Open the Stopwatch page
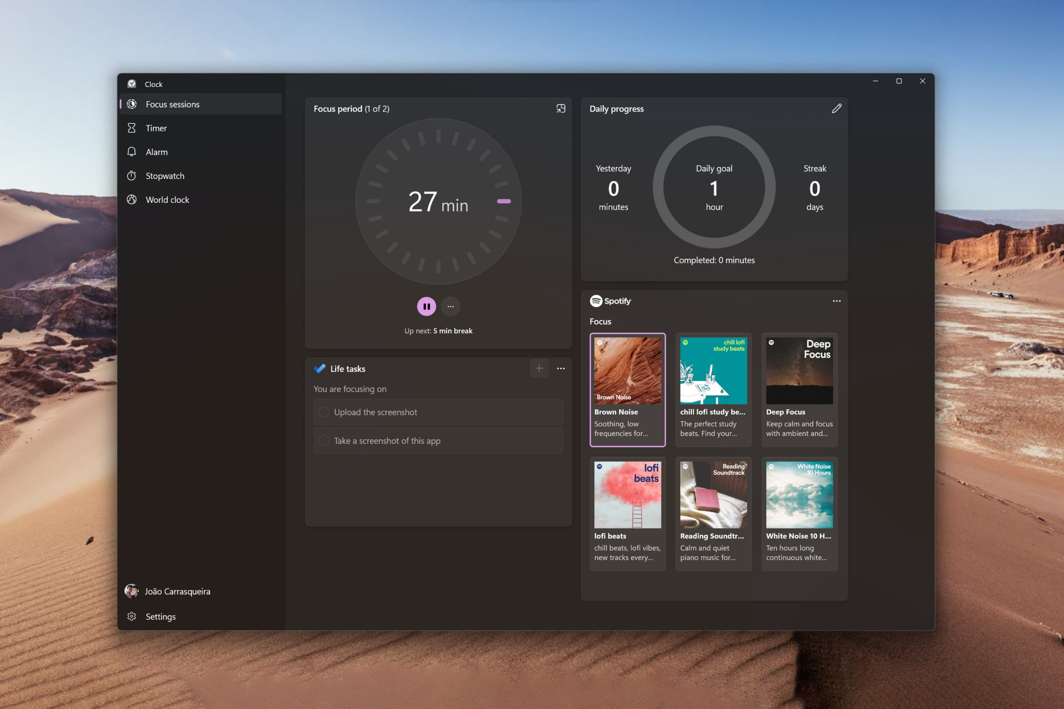This screenshot has width=1064, height=709. point(201,176)
